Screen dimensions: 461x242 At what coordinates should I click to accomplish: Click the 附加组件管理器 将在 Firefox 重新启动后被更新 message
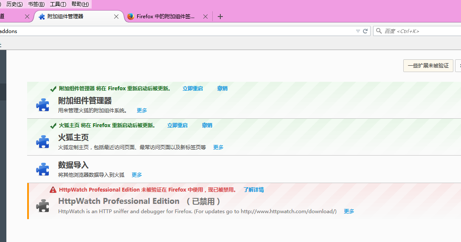(115, 89)
